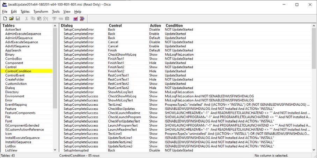317x158 pixels.
Task: Open the View menu
Action: (67, 12)
